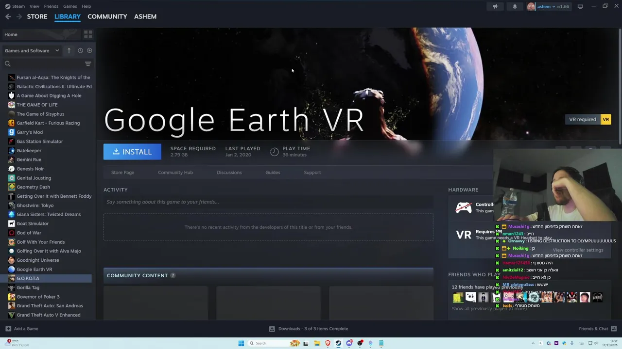The width and height of the screenshot is (622, 349).
Task: Go back with the left arrow
Action: pos(8,16)
